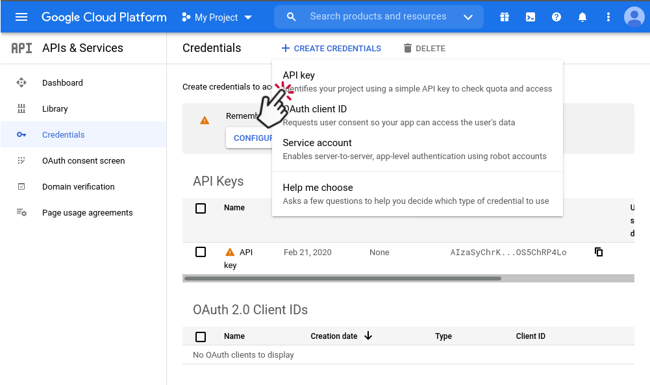Click the Client ID column header
The height and width of the screenshot is (385, 650).
531,336
